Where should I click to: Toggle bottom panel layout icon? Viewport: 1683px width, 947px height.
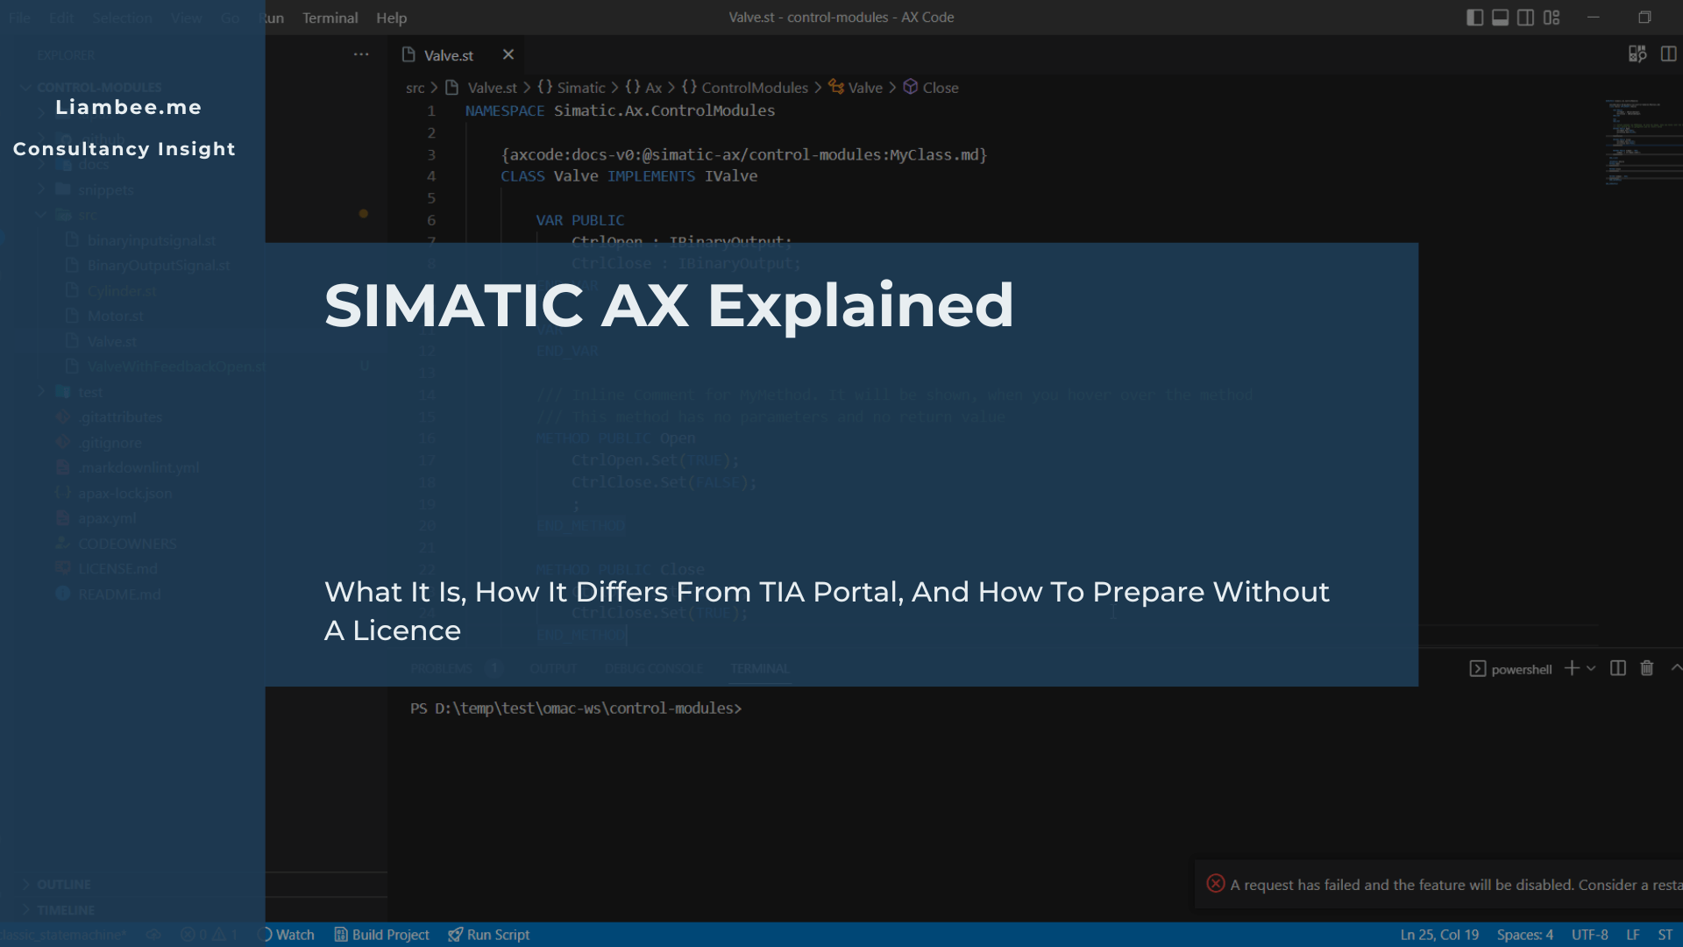point(1500,18)
